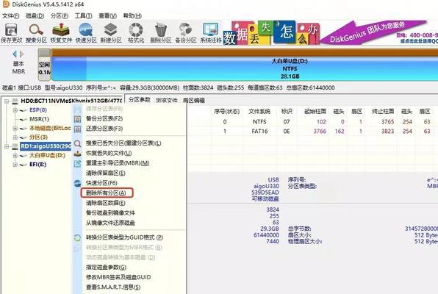Click the DiskGenius data-loss banner ad
This screenshot has height=294, width=438.
331,33
